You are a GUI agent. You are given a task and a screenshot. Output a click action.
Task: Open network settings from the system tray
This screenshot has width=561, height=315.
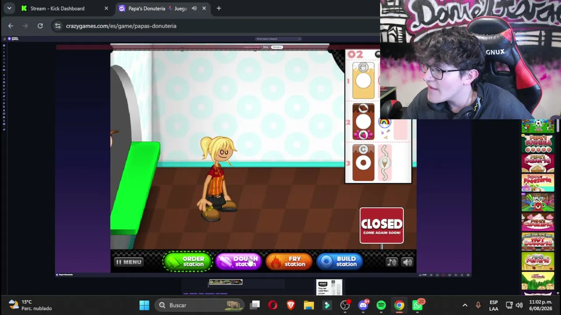509,305
